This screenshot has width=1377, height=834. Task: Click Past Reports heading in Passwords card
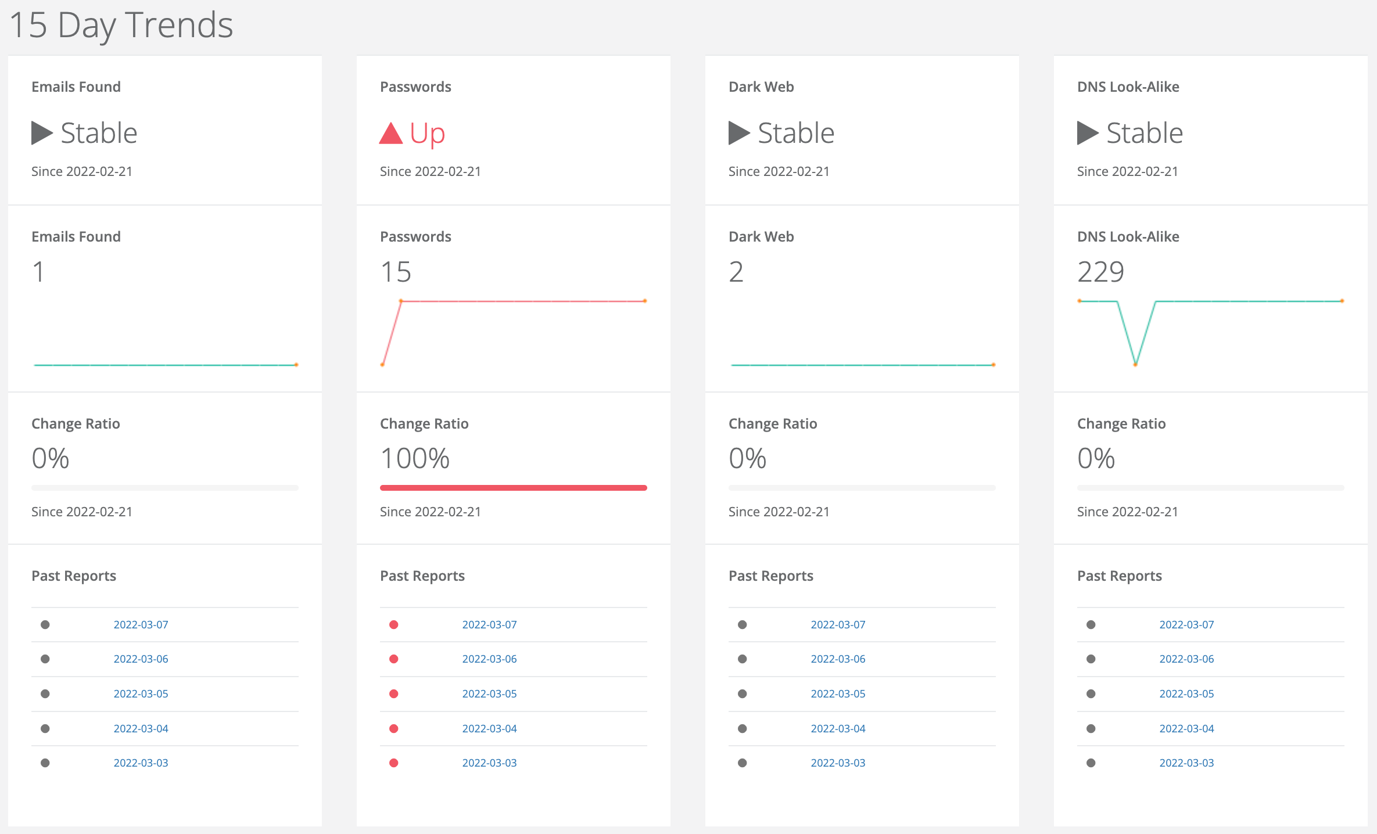click(x=422, y=576)
